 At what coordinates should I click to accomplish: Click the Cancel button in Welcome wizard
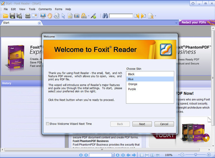164,124
